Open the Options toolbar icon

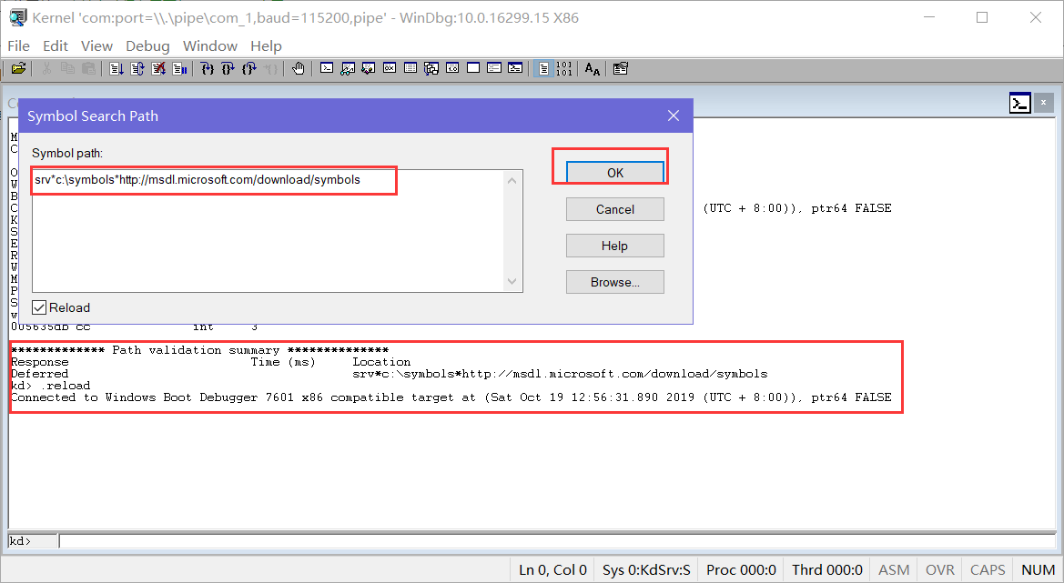[620, 68]
